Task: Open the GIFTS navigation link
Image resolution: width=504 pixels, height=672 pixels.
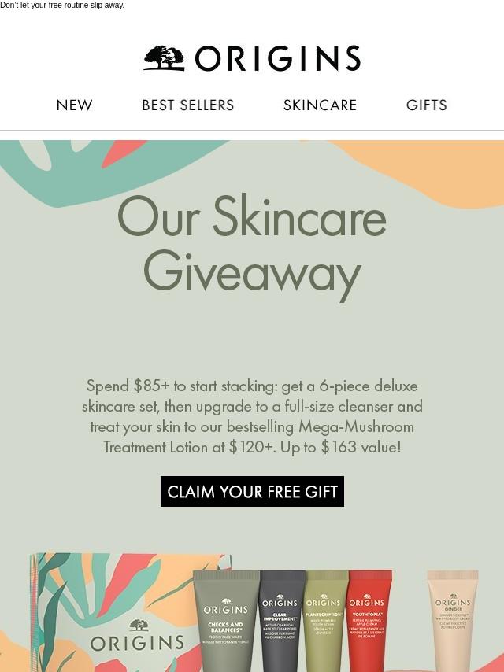Action: coord(426,105)
